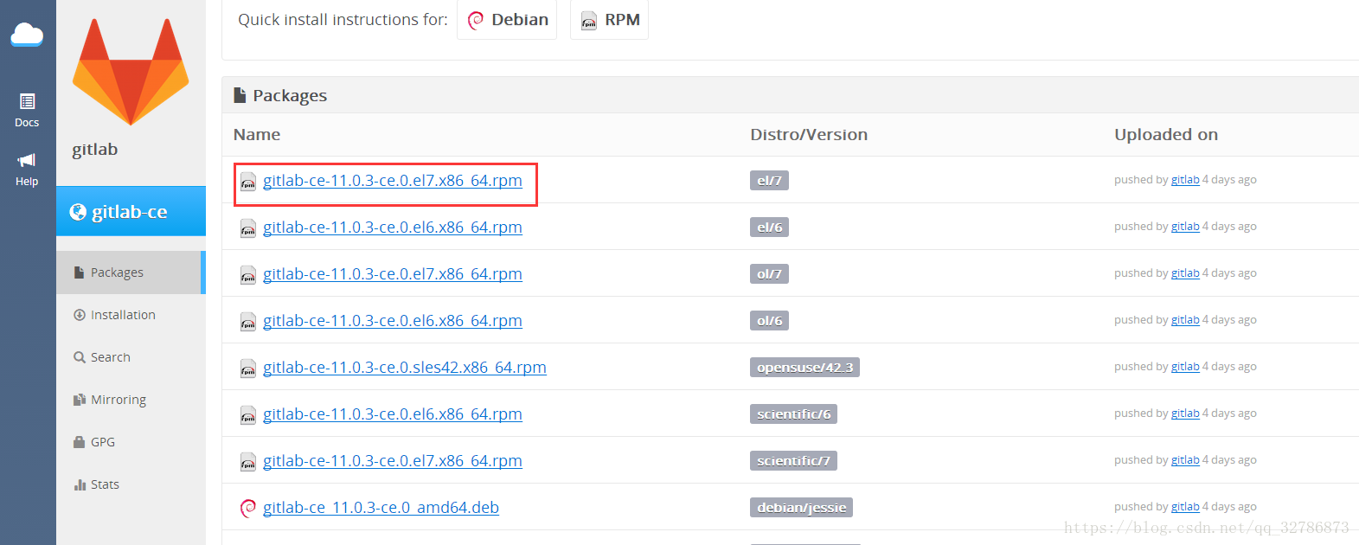Click the el/7 distro badge

769,180
